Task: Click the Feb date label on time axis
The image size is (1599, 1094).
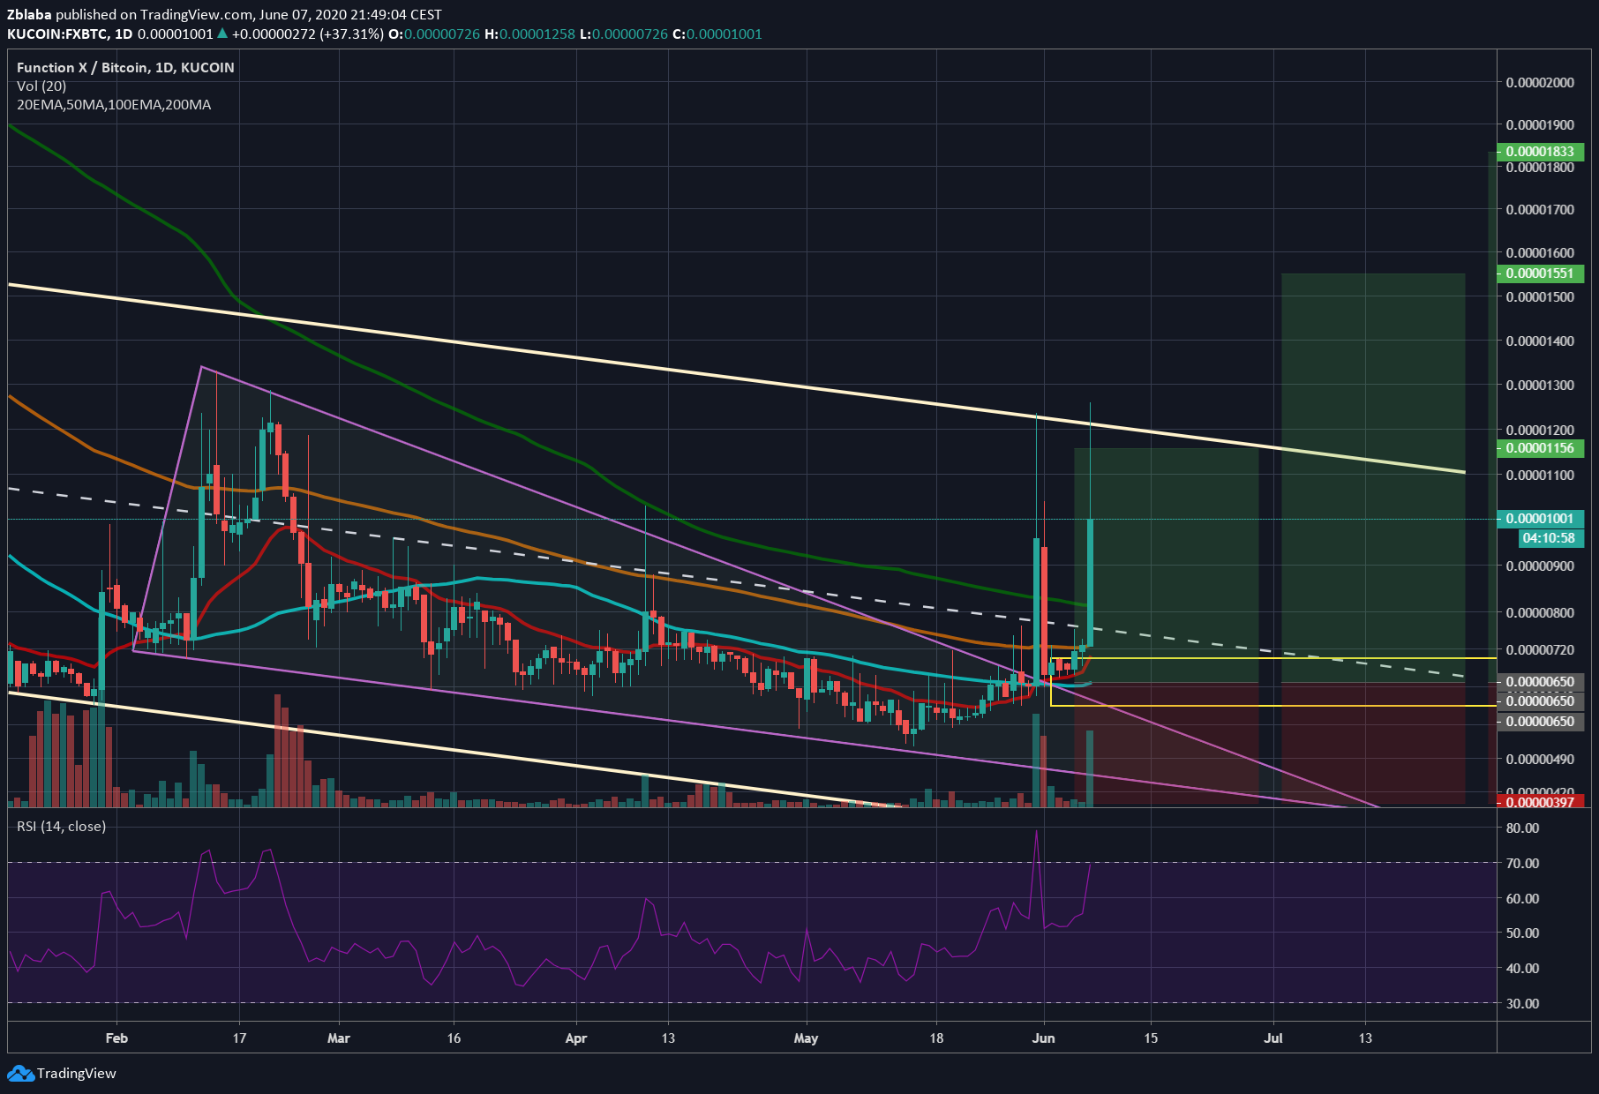Action: tap(116, 1038)
